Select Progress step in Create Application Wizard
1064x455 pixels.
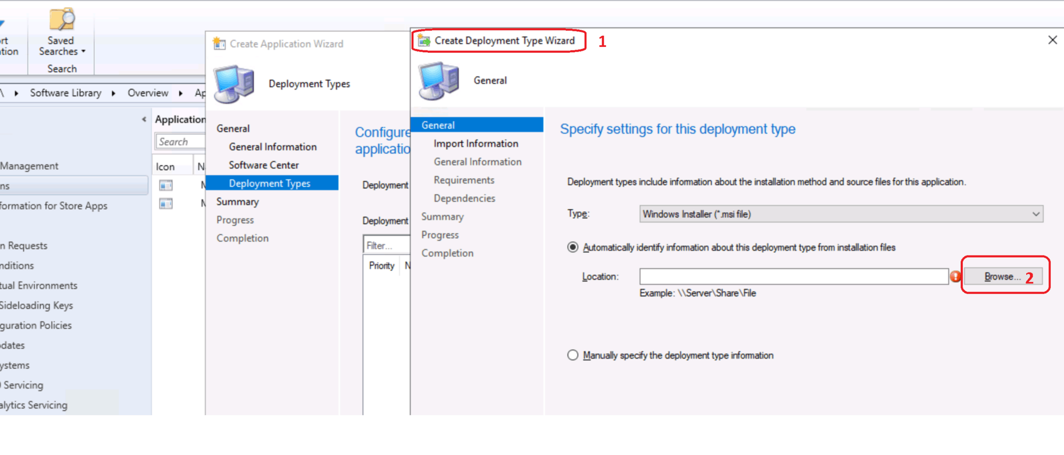click(235, 220)
